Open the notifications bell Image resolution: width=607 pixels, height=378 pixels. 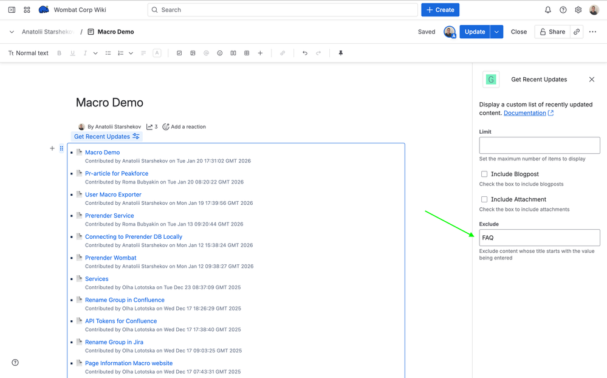click(548, 10)
